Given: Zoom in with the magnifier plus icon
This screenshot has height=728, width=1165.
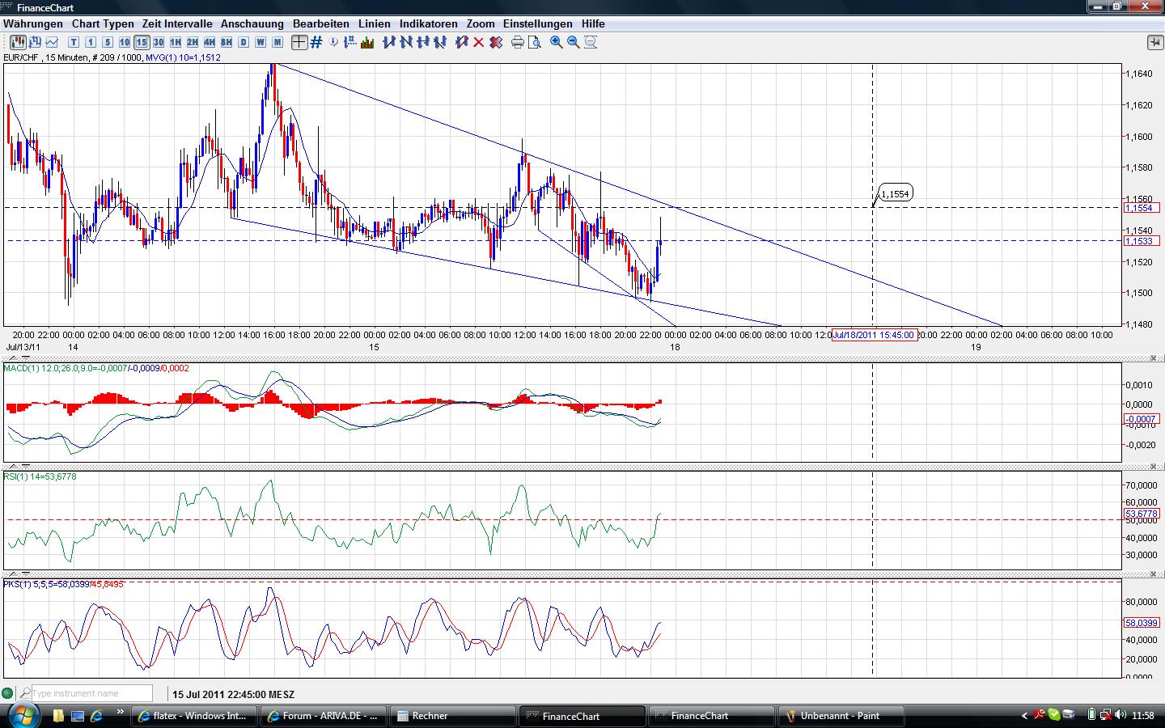Looking at the screenshot, I should click(557, 42).
